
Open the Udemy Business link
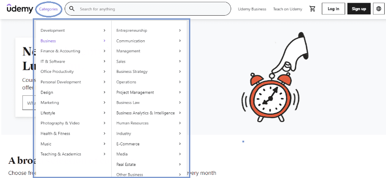(x=252, y=9)
